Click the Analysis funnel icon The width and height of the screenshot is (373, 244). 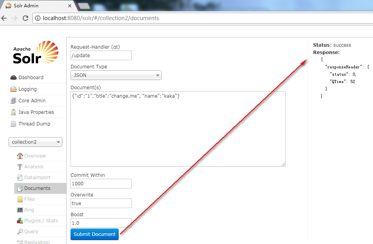20,167
